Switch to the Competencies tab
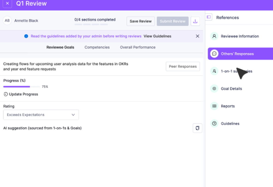 pos(97,47)
